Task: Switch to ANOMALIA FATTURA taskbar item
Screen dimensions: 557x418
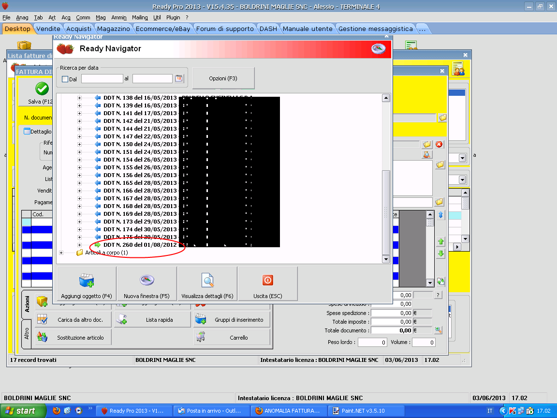Action: (288, 411)
